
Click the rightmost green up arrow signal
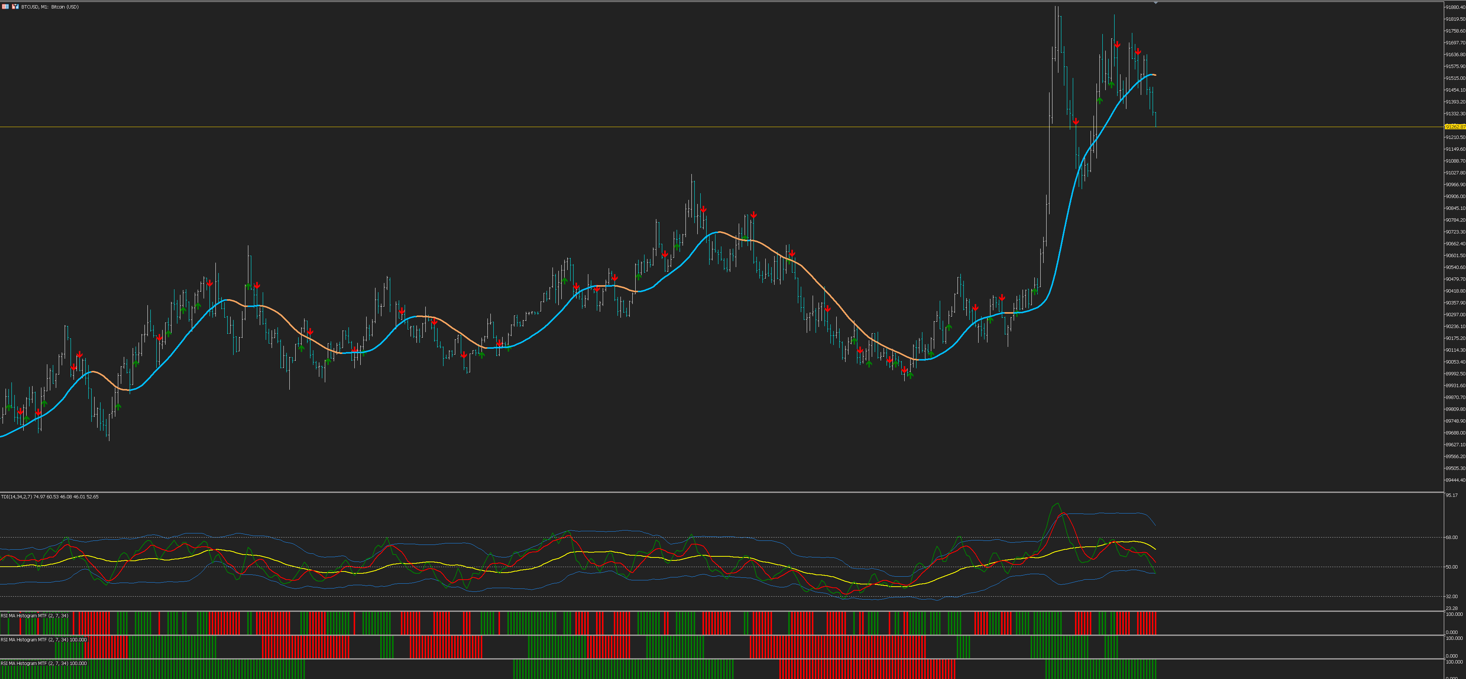pyautogui.click(x=1112, y=84)
